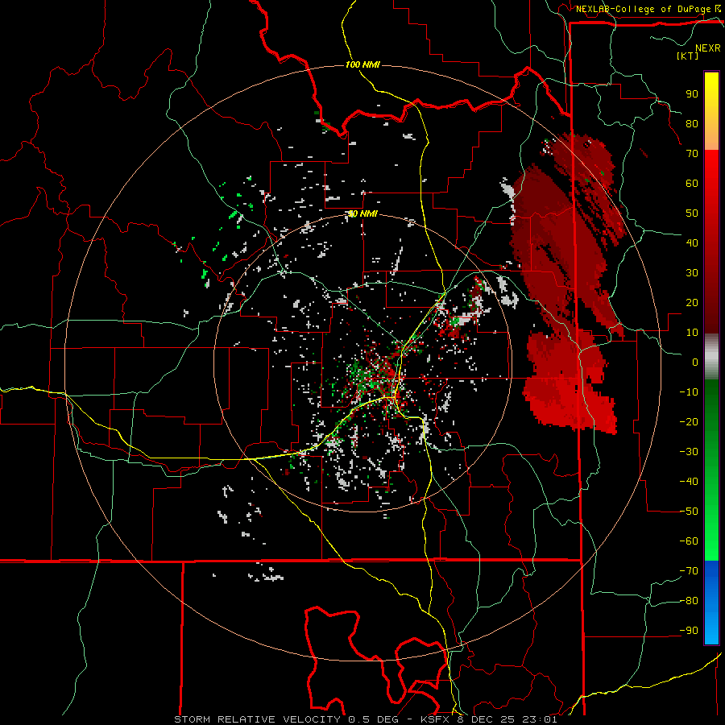Click the 50 NMI range ring label
The image size is (725, 725).
click(362, 213)
